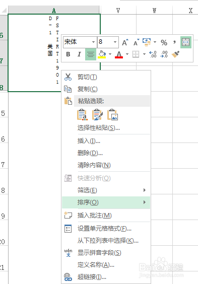Choose 定义名称(A)... entry
This screenshot has width=198, height=284.
click(x=106, y=265)
